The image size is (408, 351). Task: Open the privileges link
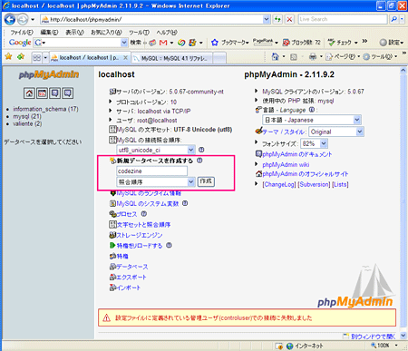(x=122, y=256)
